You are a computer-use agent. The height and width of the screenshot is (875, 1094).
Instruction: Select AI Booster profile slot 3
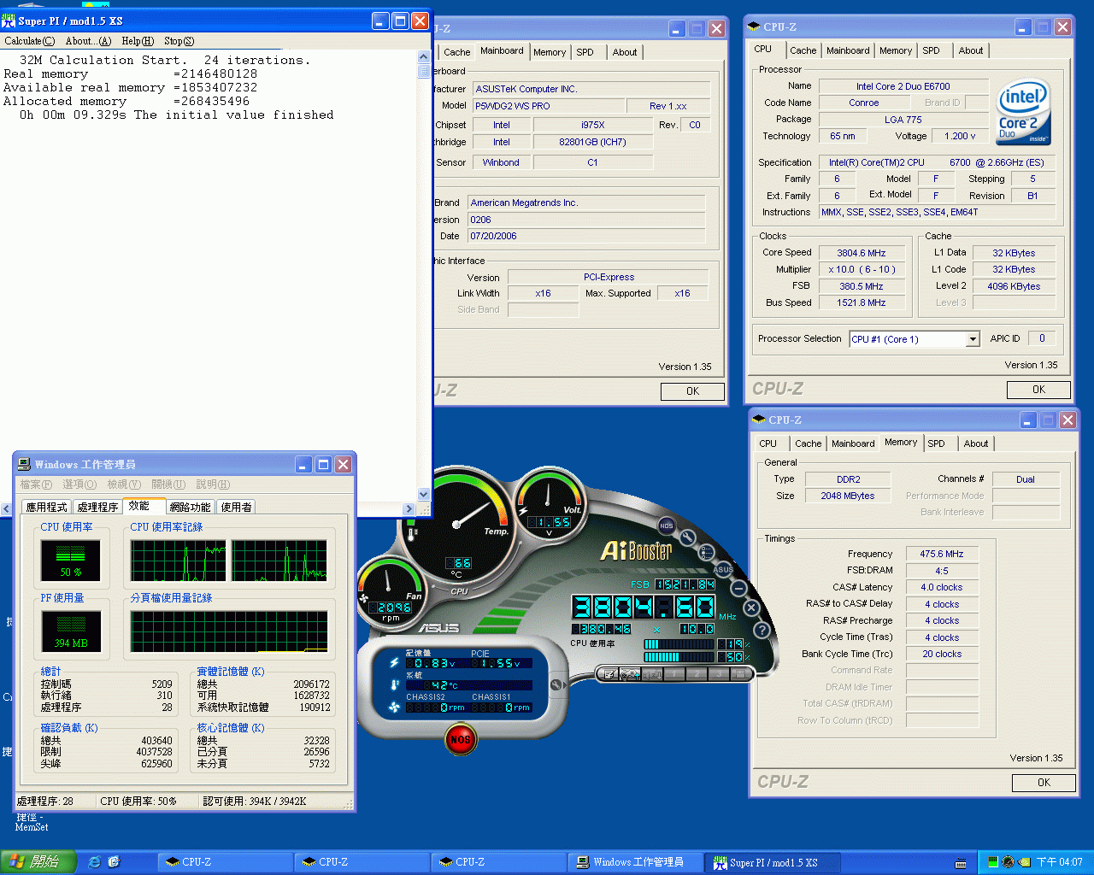point(719,674)
